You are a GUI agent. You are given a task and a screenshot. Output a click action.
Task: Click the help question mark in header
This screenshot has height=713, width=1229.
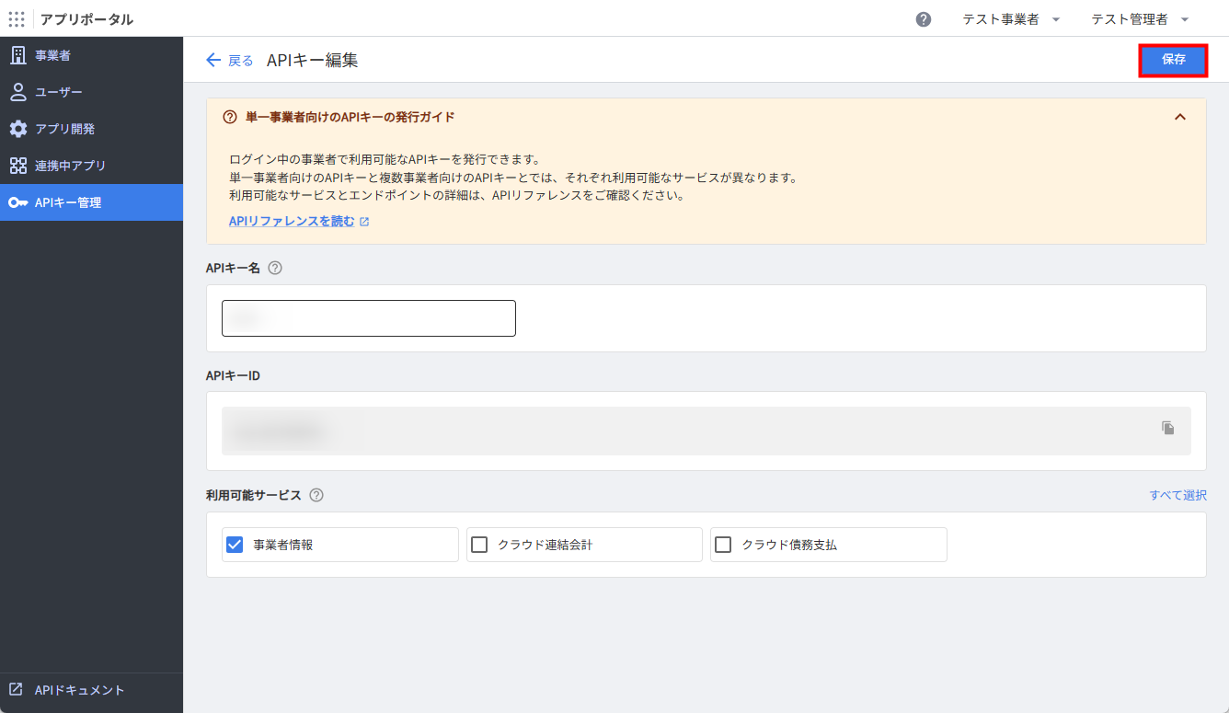pyautogui.click(x=924, y=19)
